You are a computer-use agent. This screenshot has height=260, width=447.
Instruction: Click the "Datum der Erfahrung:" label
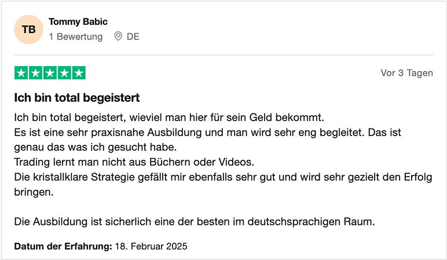(x=63, y=247)
